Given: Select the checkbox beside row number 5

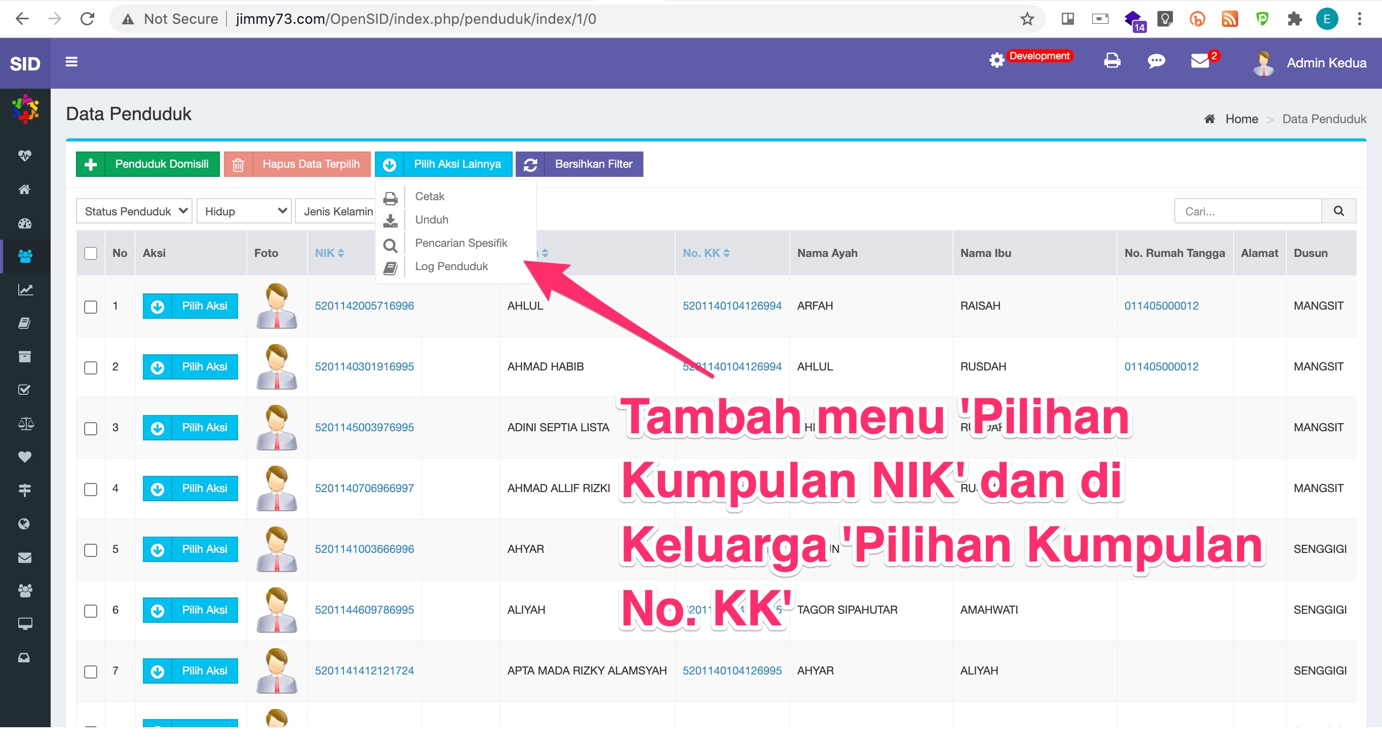Looking at the screenshot, I should tap(90, 549).
